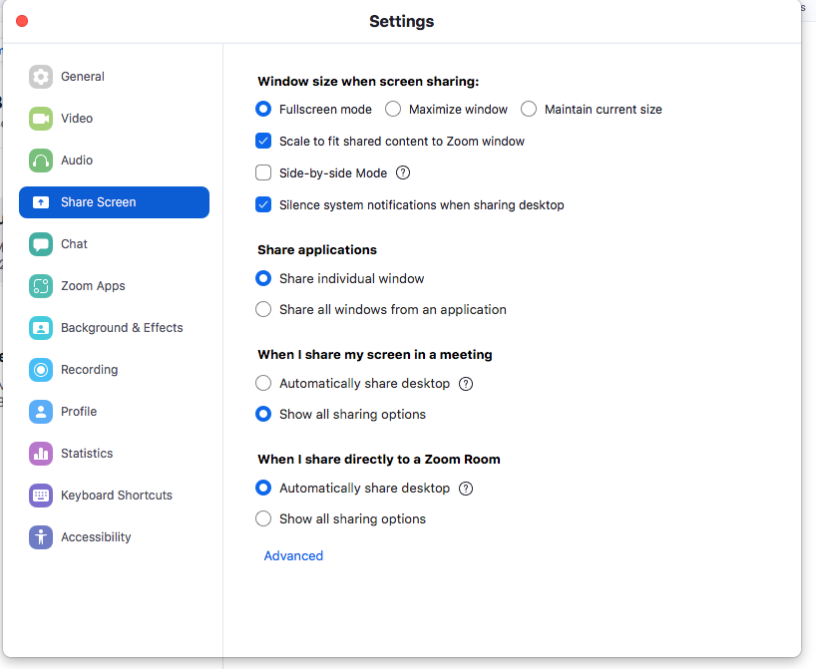Open Zoom Apps icon in sidebar
816x669 pixels.
pyautogui.click(x=41, y=286)
